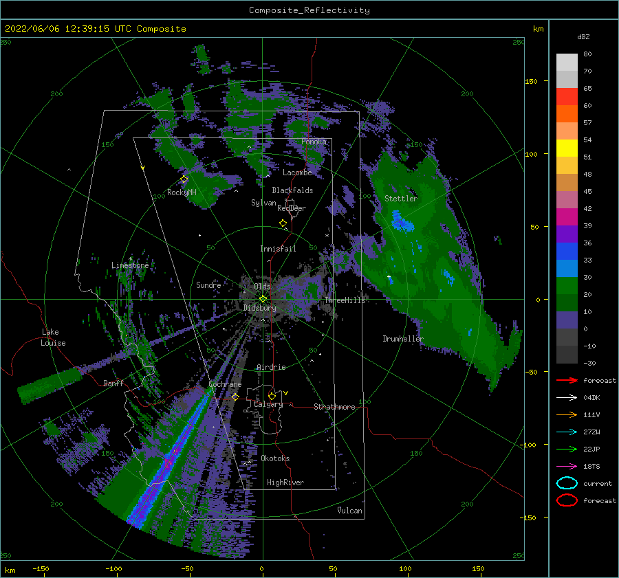Click the yellow diamond marker near Cochrane
Image resolution: width=619 pixels, height=578 pixels.
(235, 397)
